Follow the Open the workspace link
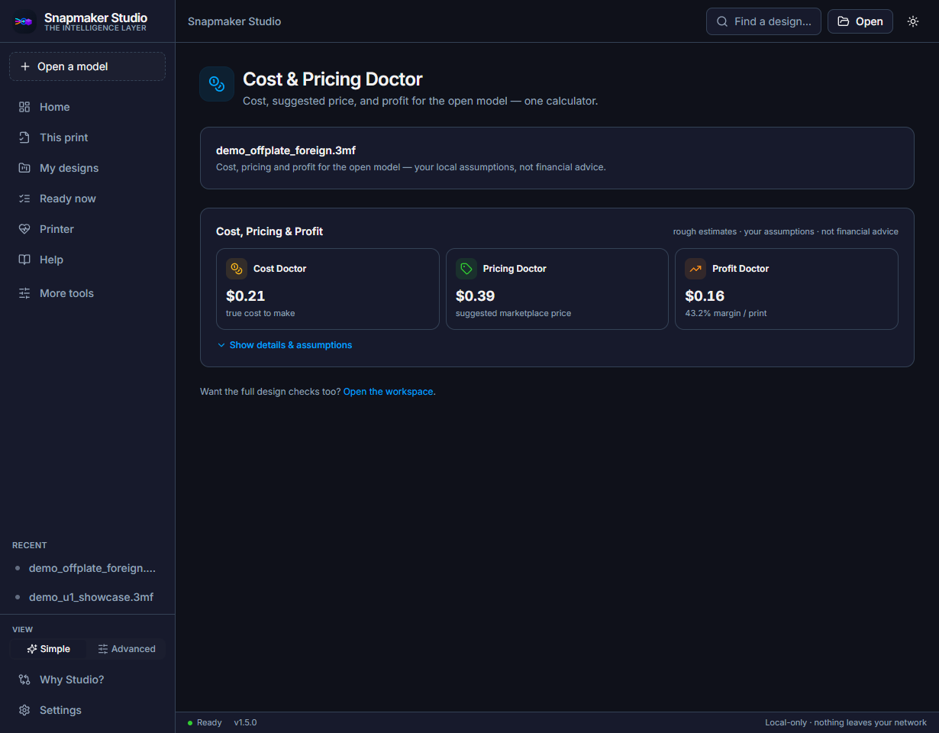The width and height of the screenshot is (939, 733). [x=389, y=392]
